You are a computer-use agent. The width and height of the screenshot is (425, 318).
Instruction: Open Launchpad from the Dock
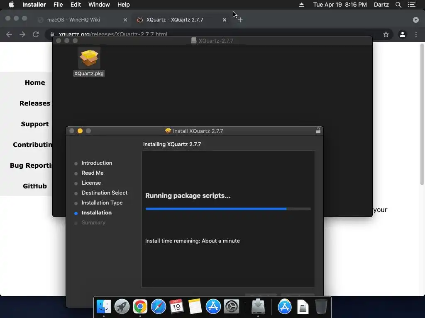pos(122,307)
